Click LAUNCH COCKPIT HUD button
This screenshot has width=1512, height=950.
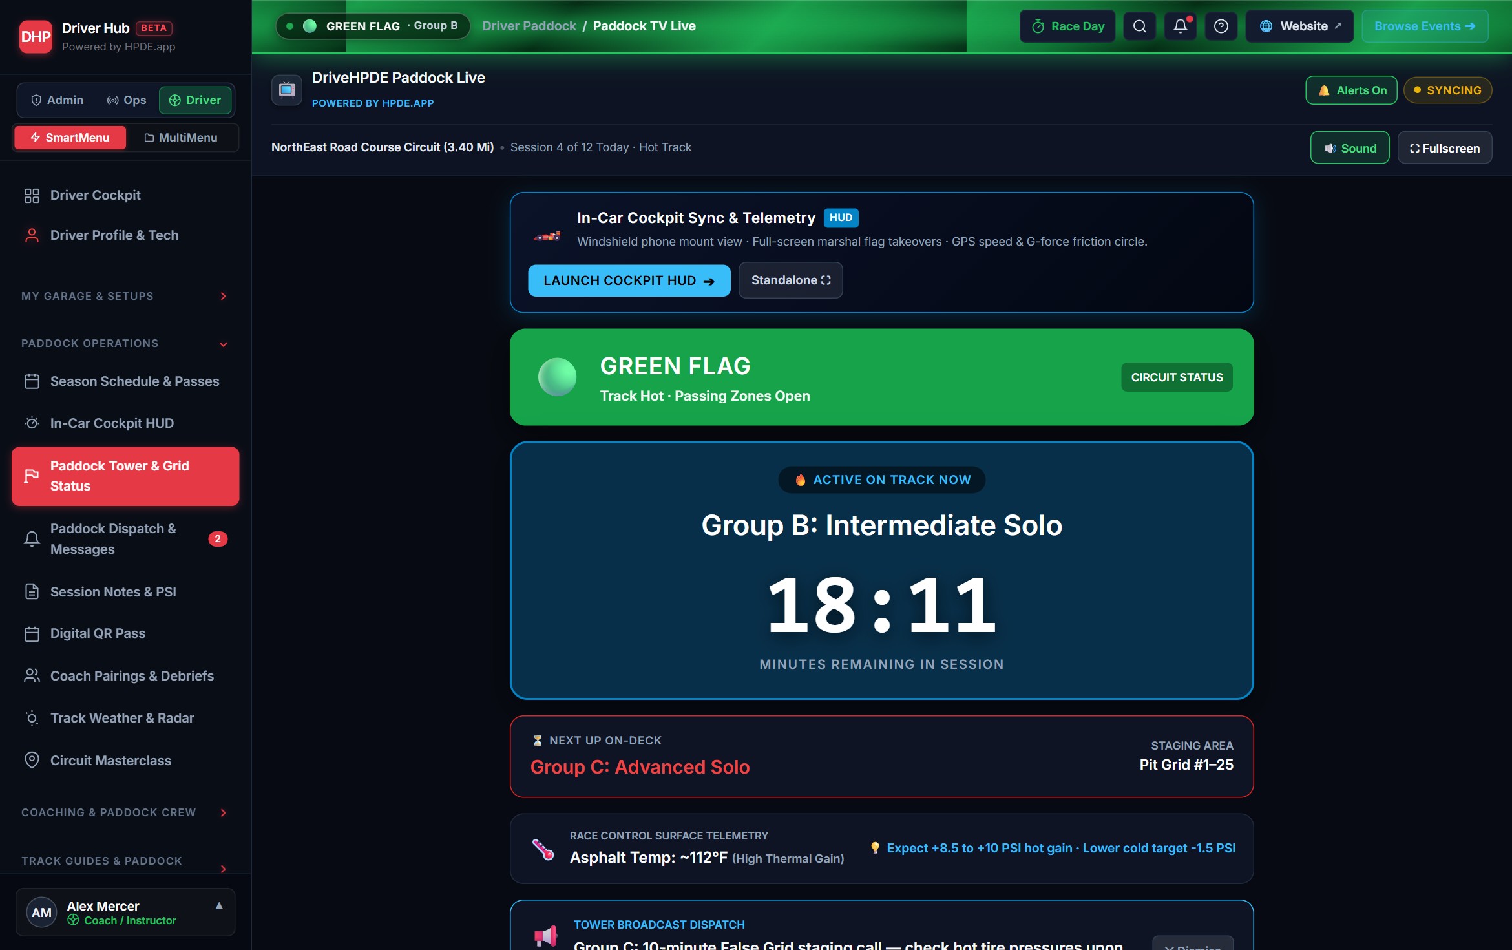coord(629,280)
